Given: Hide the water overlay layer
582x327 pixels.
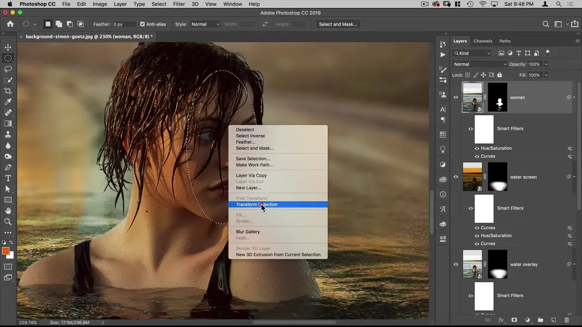Looking at the screenshot, I should (456, 264).
